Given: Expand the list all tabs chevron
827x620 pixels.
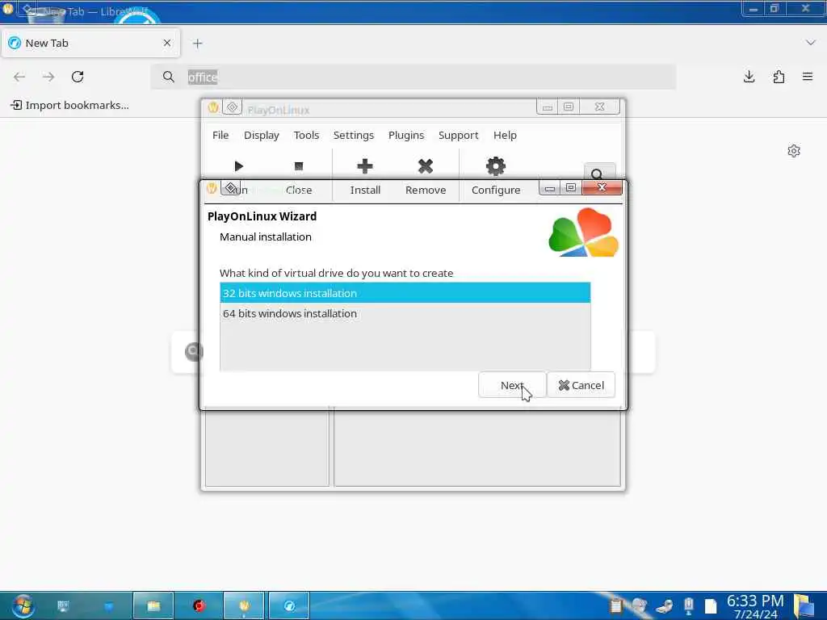Looking at the screenshot, I should (811, 43).
